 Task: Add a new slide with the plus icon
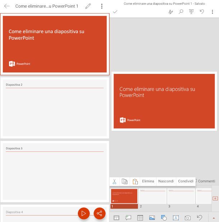click(215, 198)
